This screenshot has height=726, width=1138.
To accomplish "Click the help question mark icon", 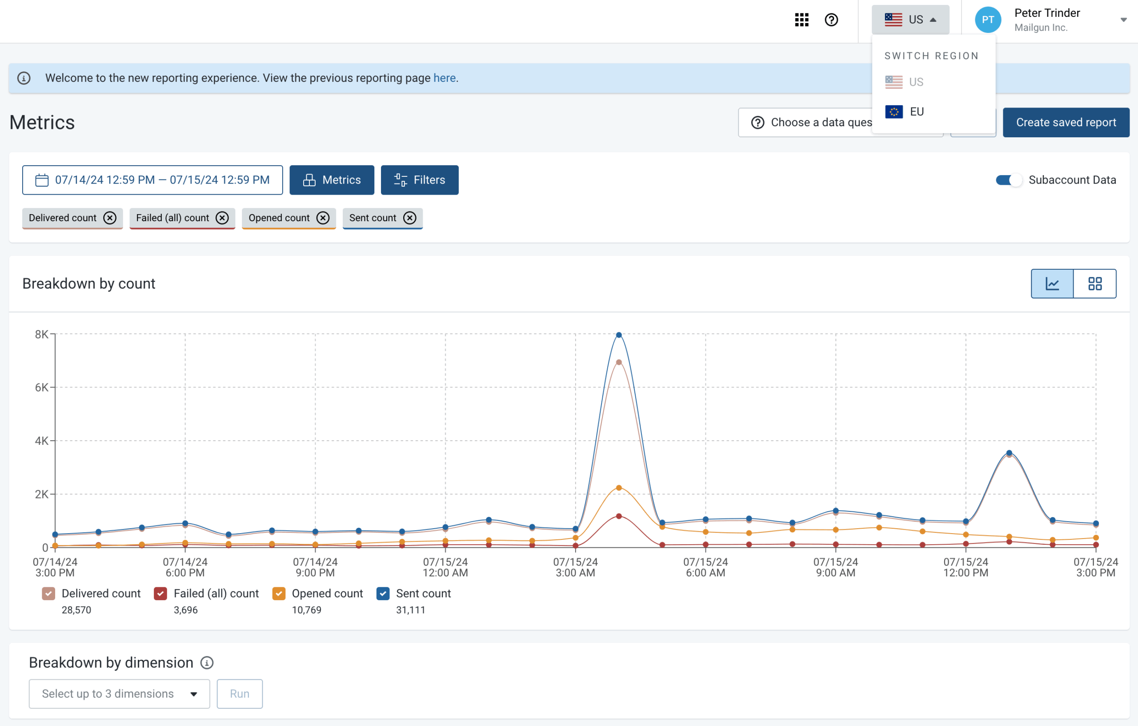I will tap(831, 20).
